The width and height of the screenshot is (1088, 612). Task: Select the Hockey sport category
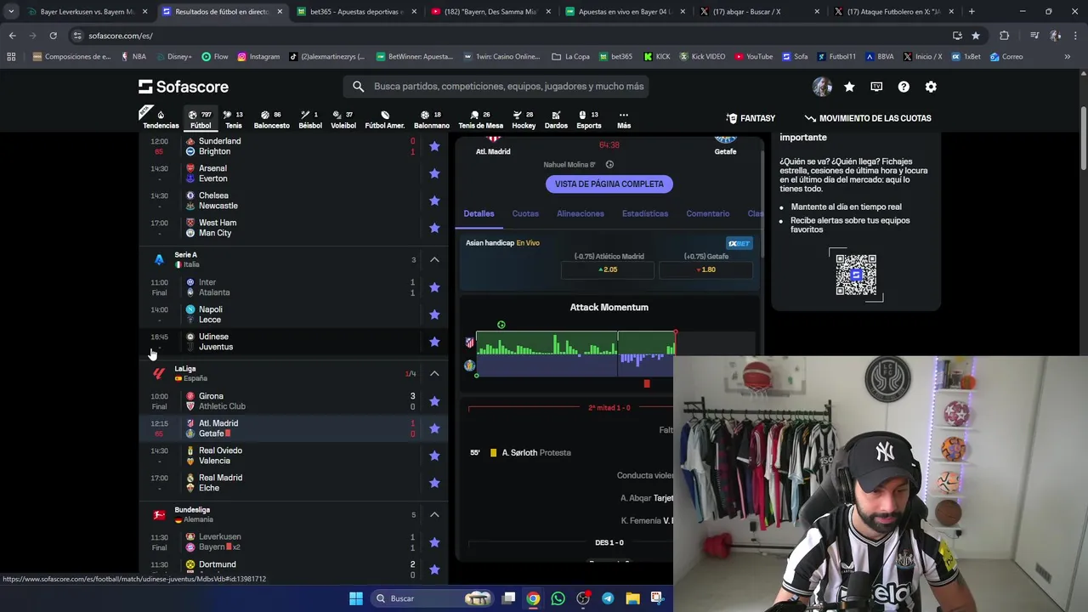coord(524,119)
